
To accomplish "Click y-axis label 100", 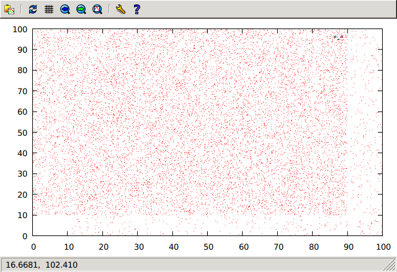I will click(x=20, y=29).
